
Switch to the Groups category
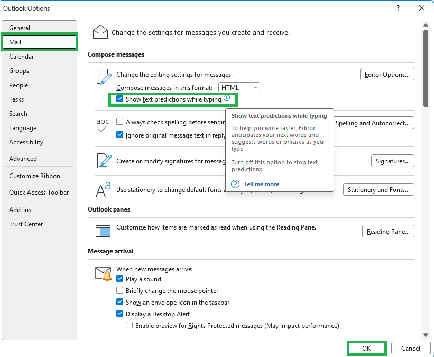pos(39,71)
